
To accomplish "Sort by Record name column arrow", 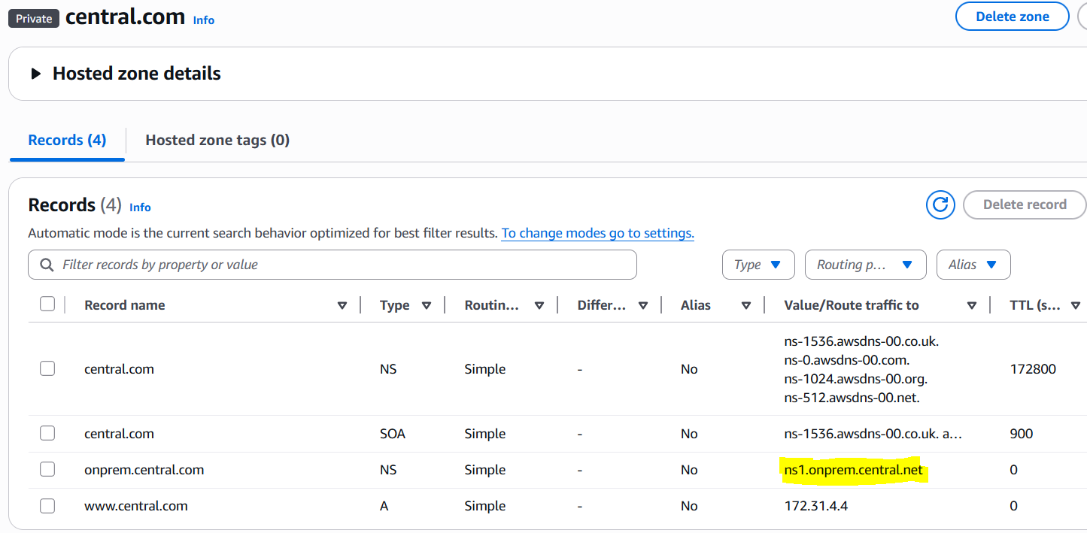I will click(x=342, y=305).
